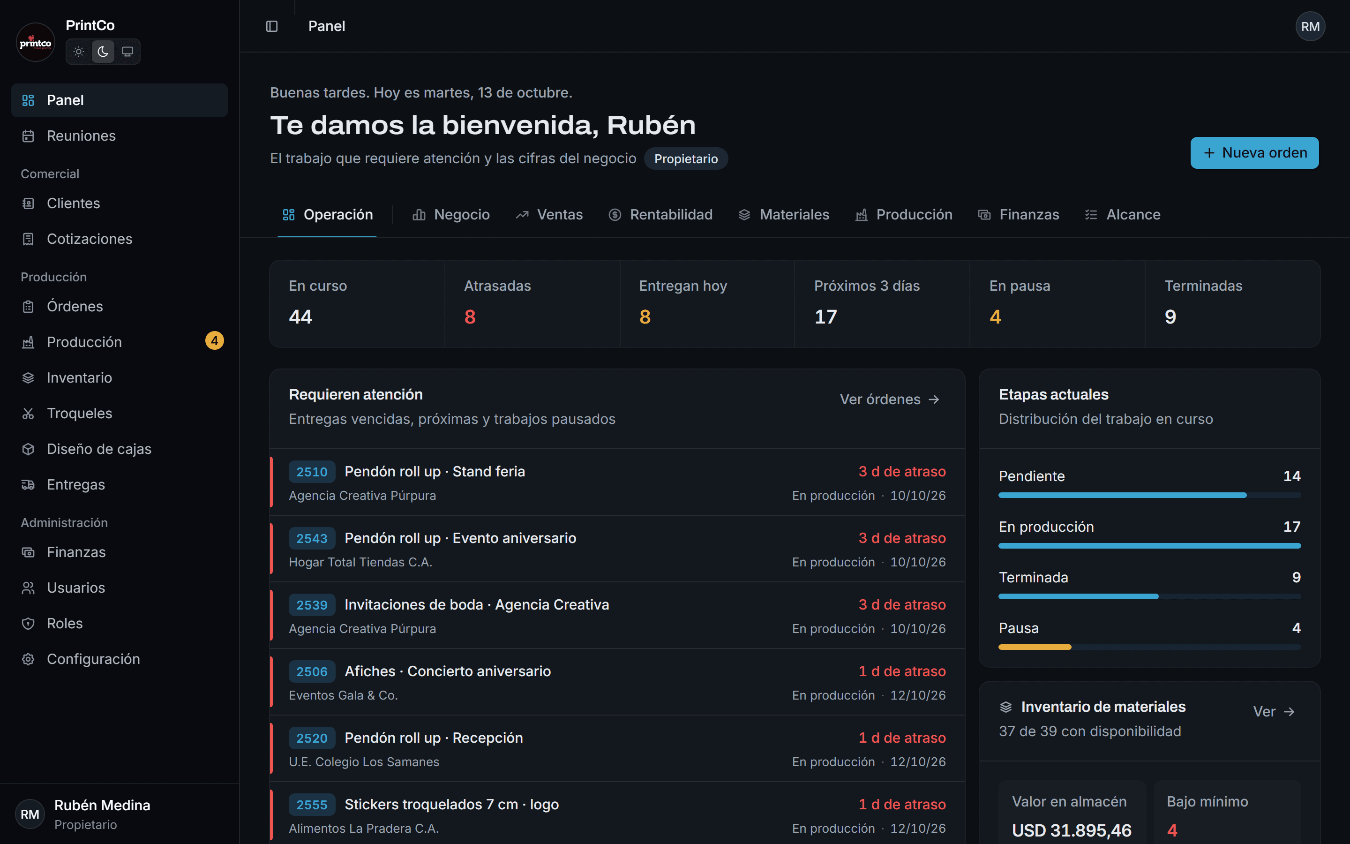Open the Finanzas tab
This screenshot has height=844, width=1350.
tap(1018, 215)
